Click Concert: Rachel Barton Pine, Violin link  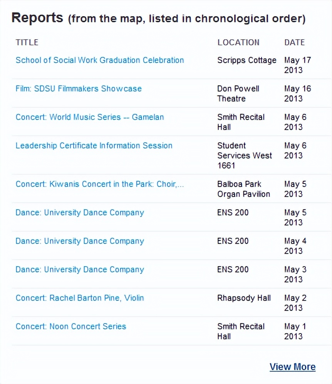coord(80,298)
